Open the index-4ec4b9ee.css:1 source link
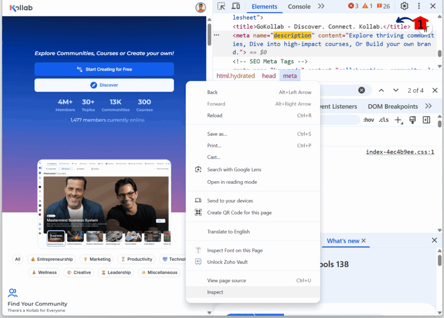The height and width of the screenshot is (318, 444). (400, 152)
